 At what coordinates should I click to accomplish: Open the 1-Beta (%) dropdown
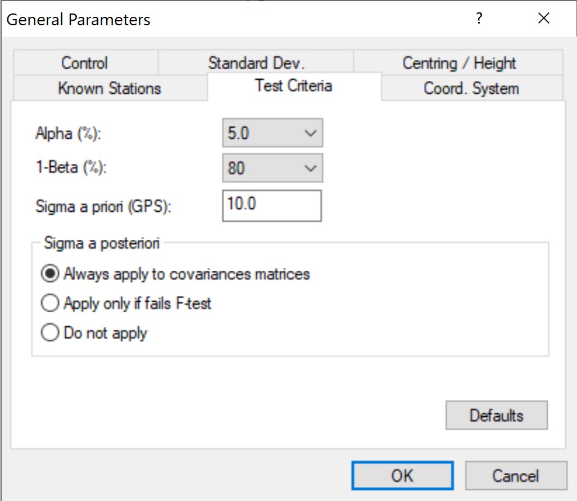(x=272, y=167)
